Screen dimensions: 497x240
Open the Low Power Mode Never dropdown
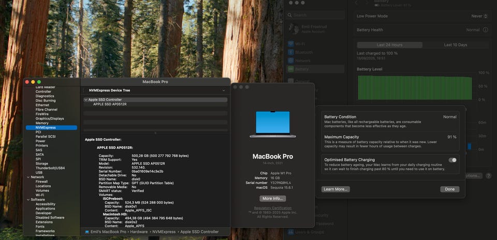point(479,16)
